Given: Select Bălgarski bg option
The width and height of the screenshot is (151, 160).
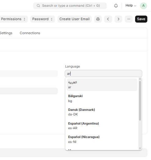Looking at the screenshot, I should point(102,98).
